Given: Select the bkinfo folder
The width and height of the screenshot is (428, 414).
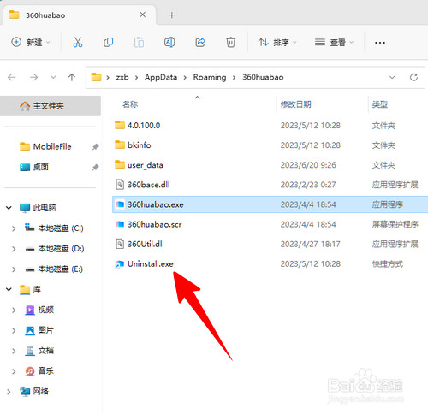Looking at the screenshot, I should coord(270,145).
